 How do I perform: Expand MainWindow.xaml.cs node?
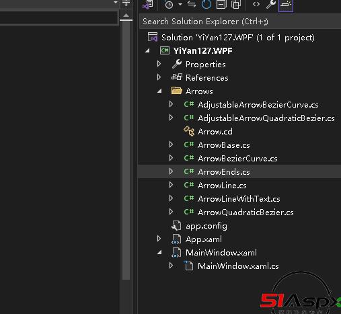click(x=171, y=266)
